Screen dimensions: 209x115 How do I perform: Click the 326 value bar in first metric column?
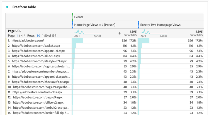coord(77,40)
